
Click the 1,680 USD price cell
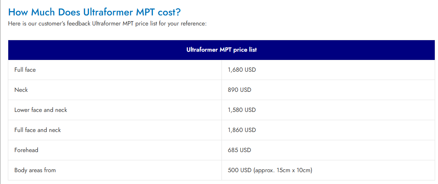242,70
